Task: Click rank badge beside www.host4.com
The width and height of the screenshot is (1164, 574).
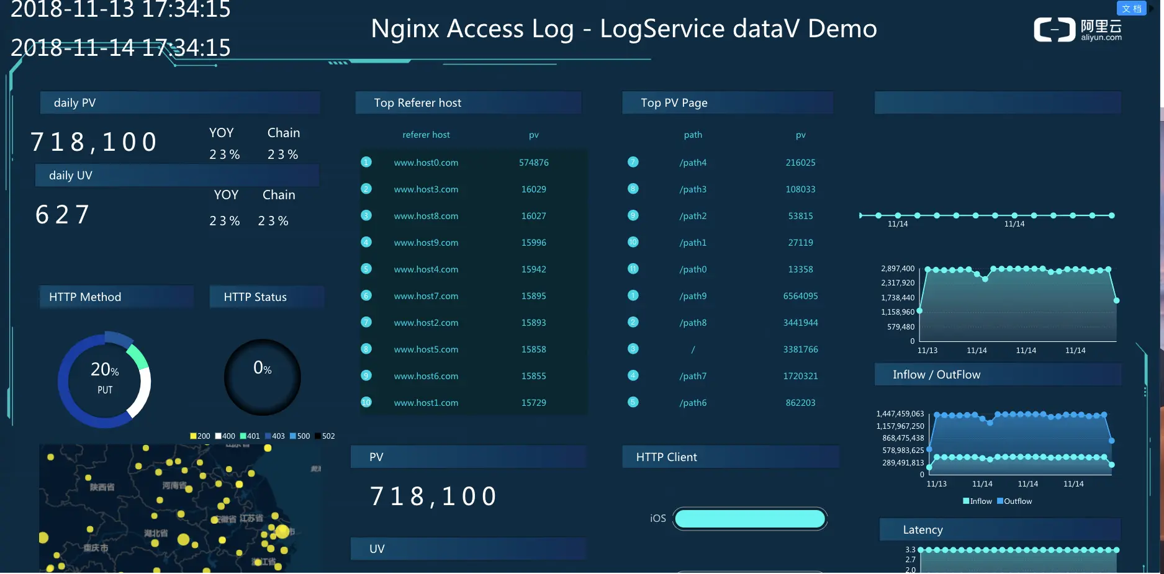Action: [x=366, y=269]
